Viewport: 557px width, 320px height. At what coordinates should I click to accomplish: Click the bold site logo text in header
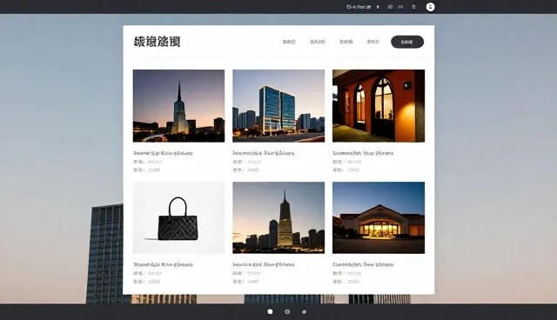[x=157, y=42]
